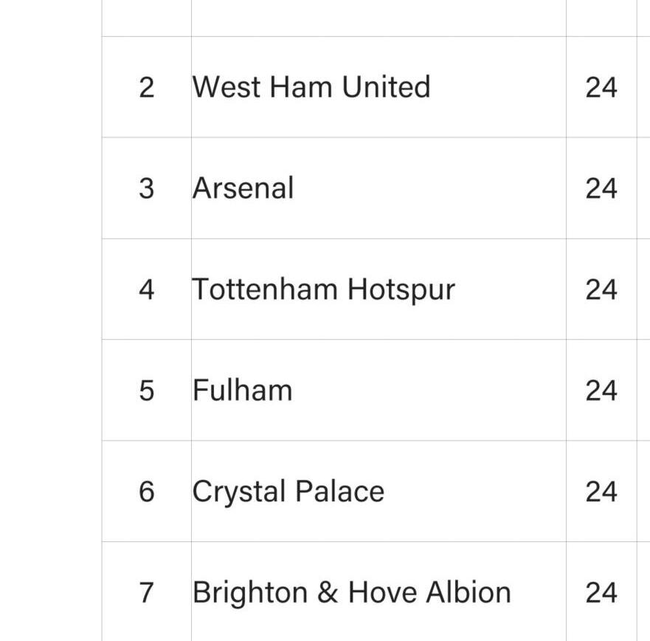Click the rank 3 position cell
The image size is (650, 641).
pos(146,188)
